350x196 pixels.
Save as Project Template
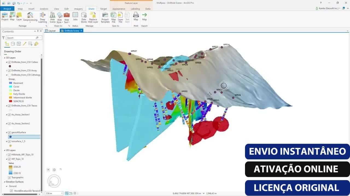tap(105, 17)
